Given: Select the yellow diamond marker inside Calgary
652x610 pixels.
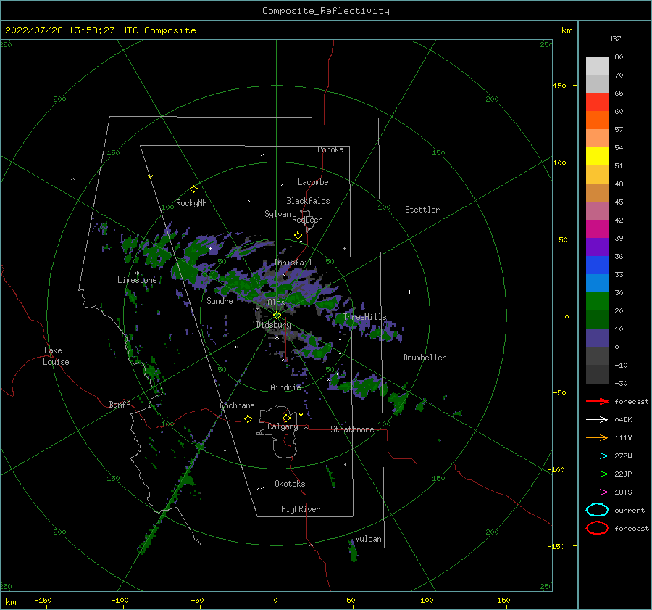Looking at the screenshot, I should point(286,418).
